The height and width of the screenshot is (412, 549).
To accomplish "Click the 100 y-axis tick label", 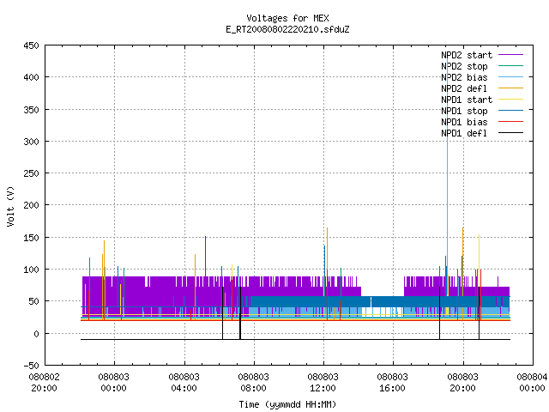I will coord(31,270).
